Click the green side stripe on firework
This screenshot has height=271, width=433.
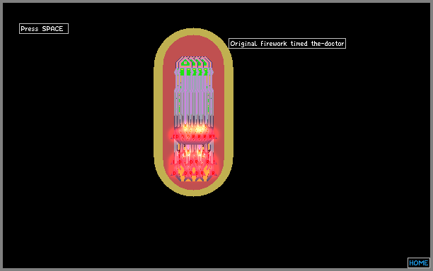pos(180,103)
